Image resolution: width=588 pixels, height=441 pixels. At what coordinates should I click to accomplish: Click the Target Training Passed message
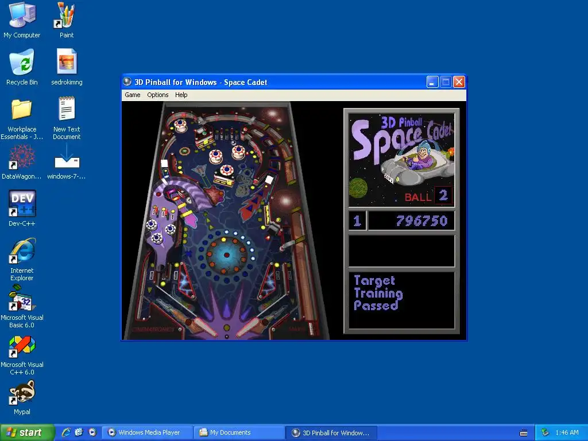point(378,293)
